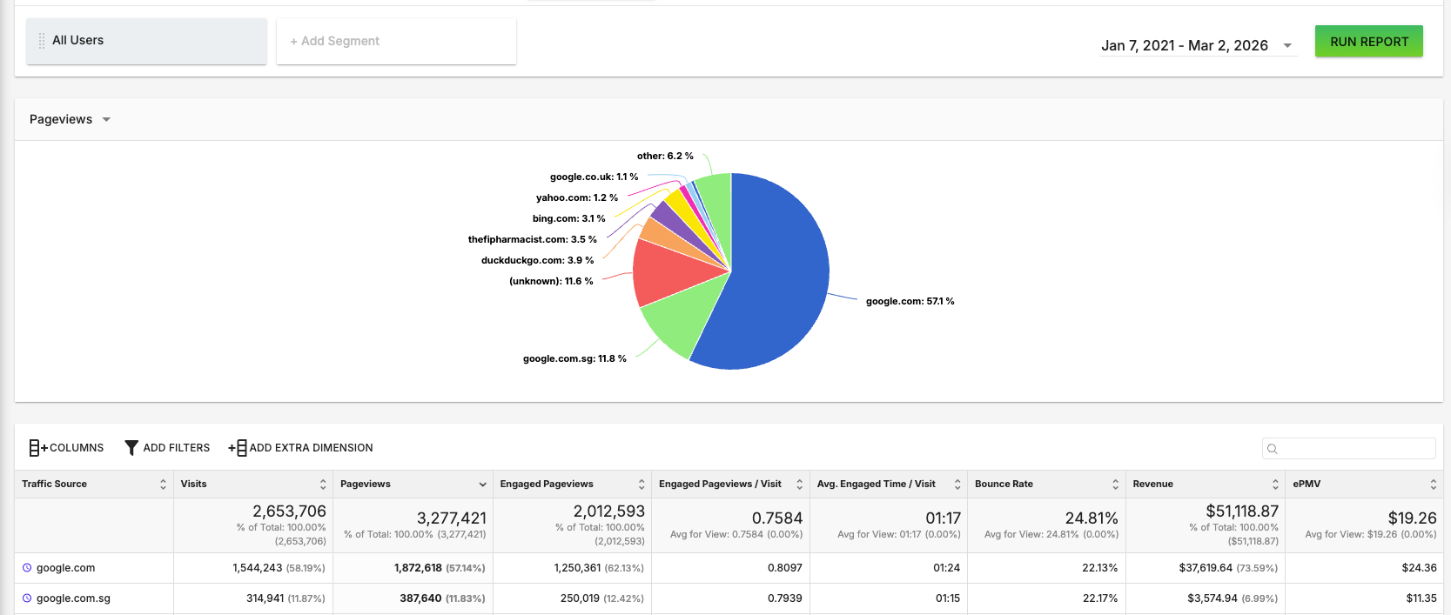The height and width of the screenshot is (615, 1451).
Task: Expand the Pageviews column sort chevron
Action: coord(482,485)
